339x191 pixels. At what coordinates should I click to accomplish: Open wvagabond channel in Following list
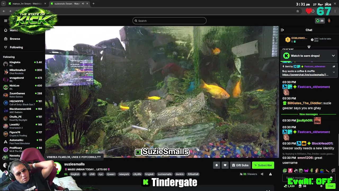tap(23, 79)
